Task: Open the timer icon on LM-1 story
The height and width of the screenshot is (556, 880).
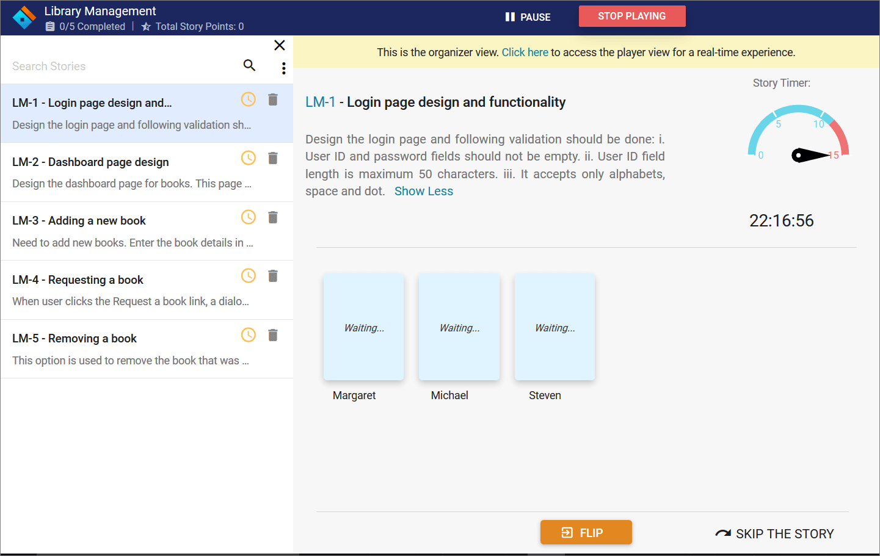Action: 248,98
